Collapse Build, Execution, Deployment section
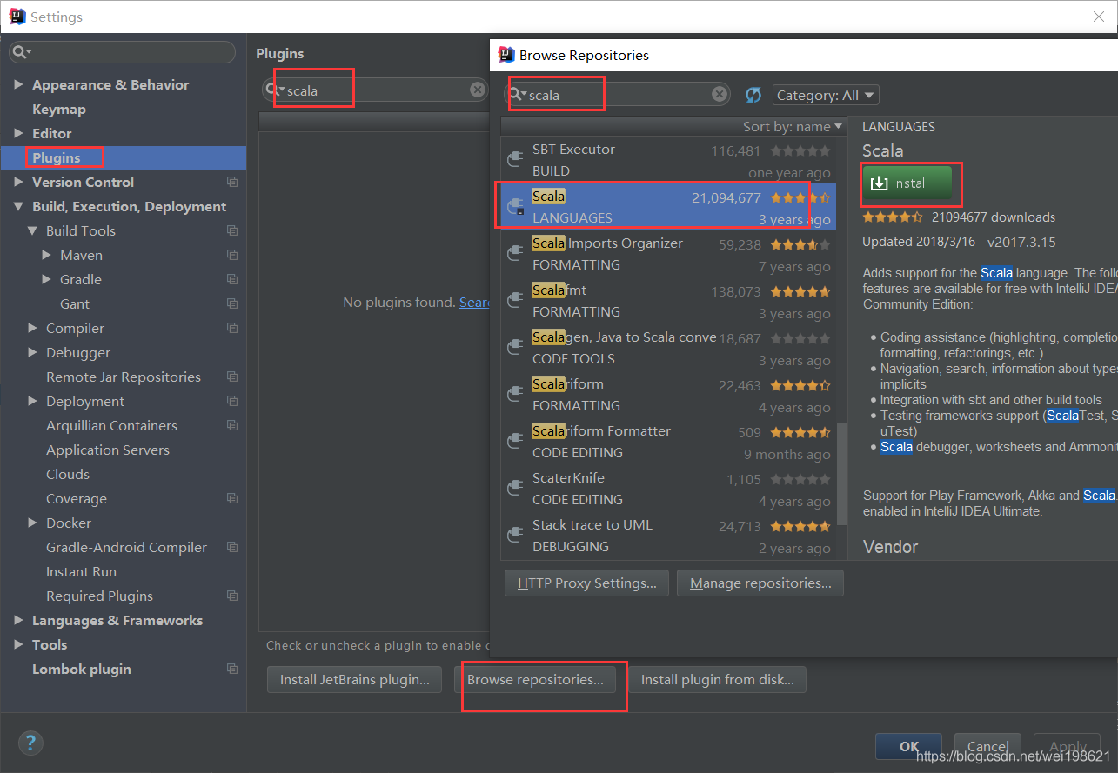 (x=18, y=207)
